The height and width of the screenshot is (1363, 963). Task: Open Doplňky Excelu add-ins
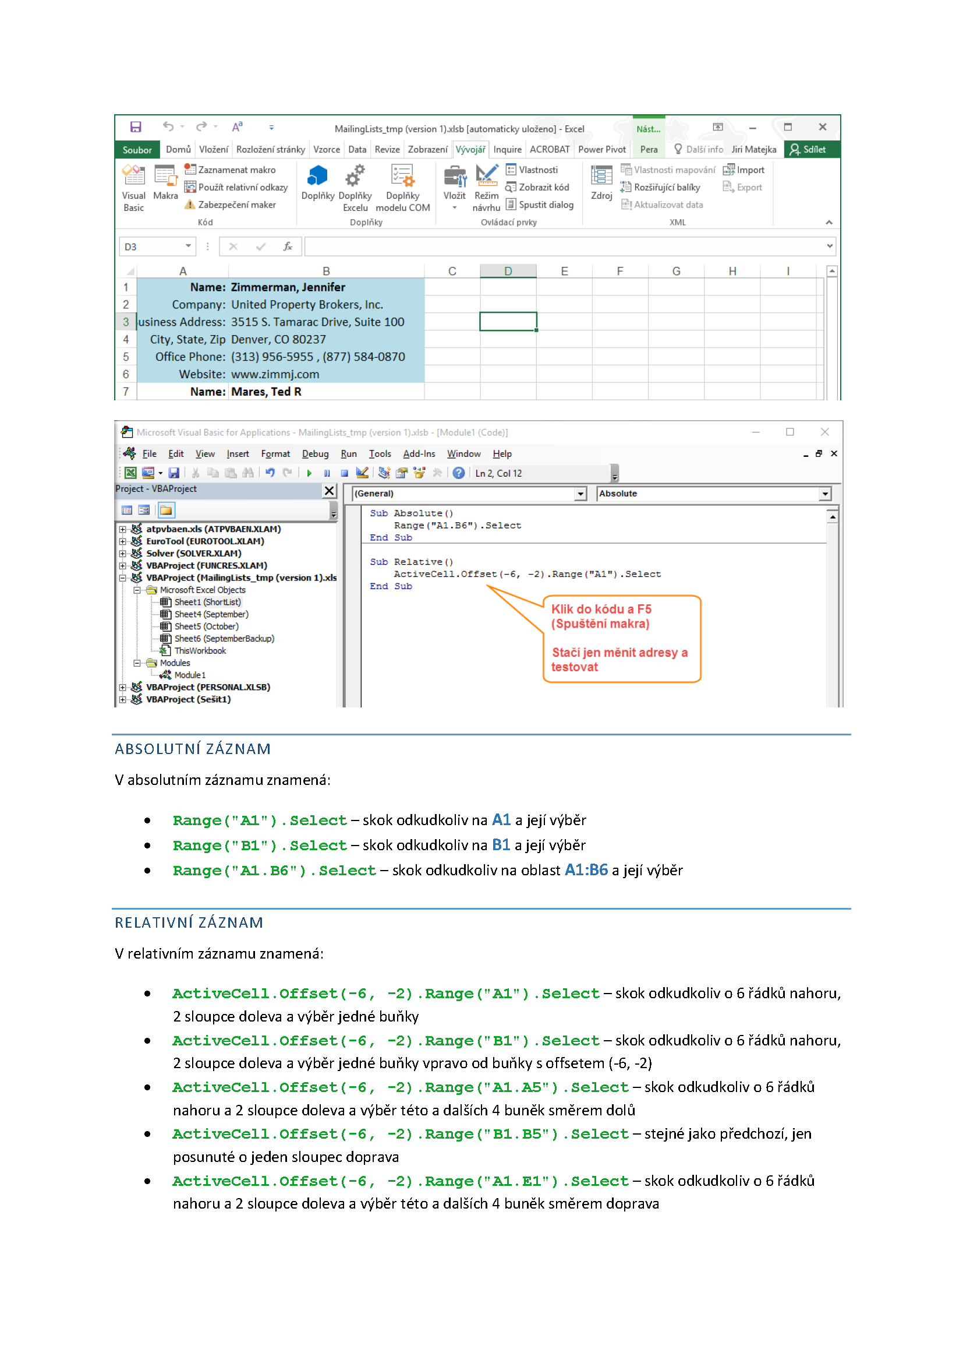pos(355,188)
